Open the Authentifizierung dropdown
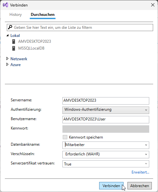The width and height of the screenshot is (158, 192). point(106,110)
